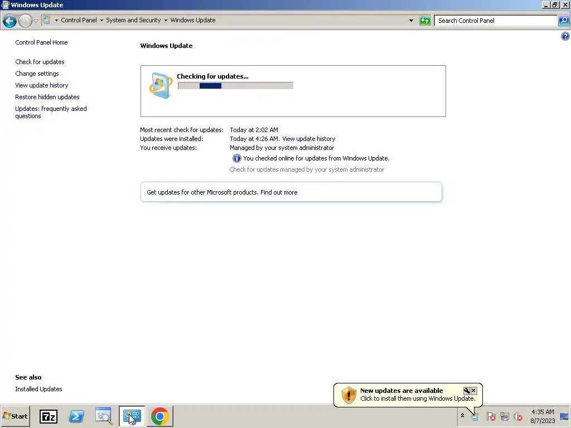Click View update history next to 4:26 AM

pyautogui.click(x=309, y=139)
